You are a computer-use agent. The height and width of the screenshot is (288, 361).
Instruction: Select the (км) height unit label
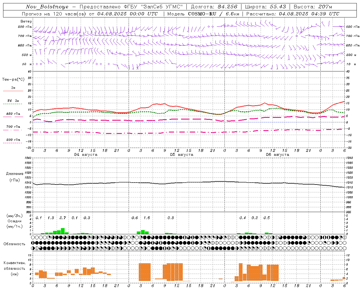tap(15, 274)
